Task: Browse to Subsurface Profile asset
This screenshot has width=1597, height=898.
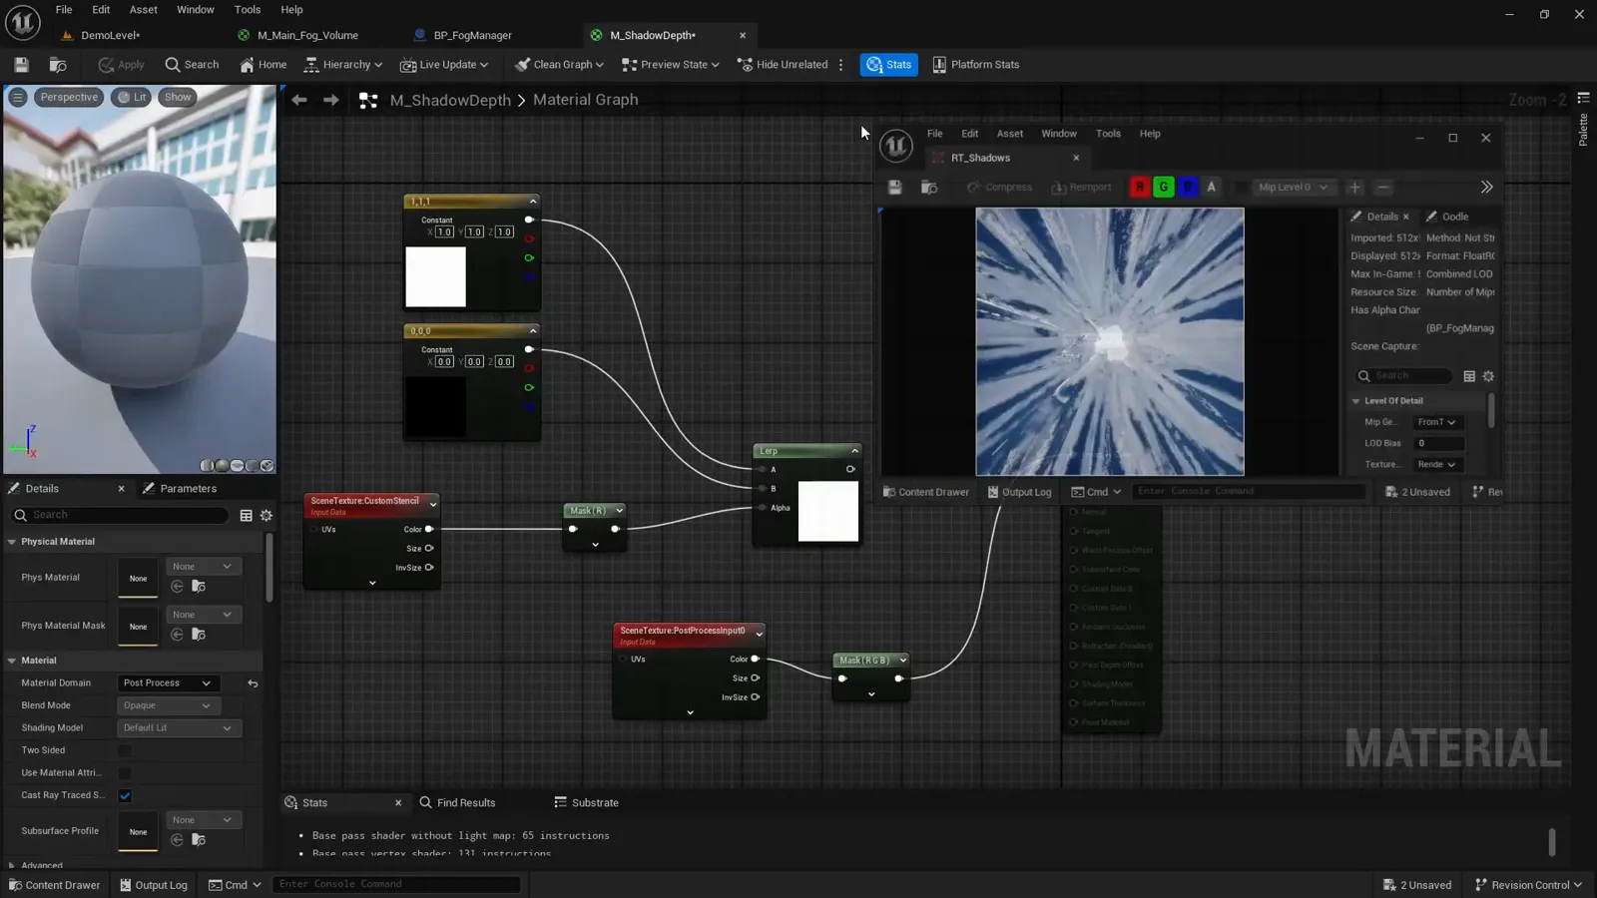Action: tap(199, 840)
